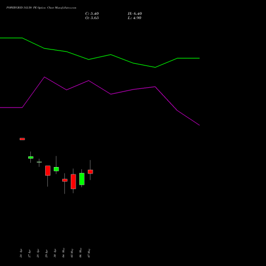Click the 24 Apr date label

tap(21, 253)
